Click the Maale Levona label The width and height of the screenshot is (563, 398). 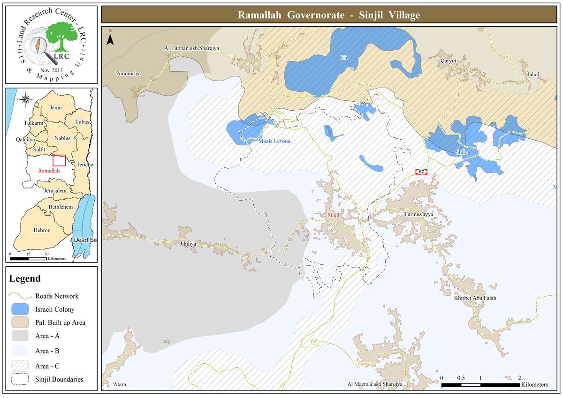274,141
